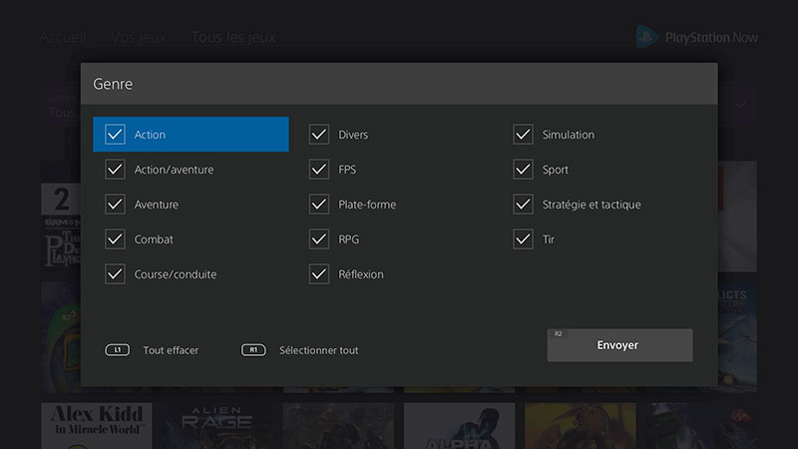The height and width of the screenshot is (449, 798).
Task: Open the Tous les jeux tab
Action: (x=233, y=37)
